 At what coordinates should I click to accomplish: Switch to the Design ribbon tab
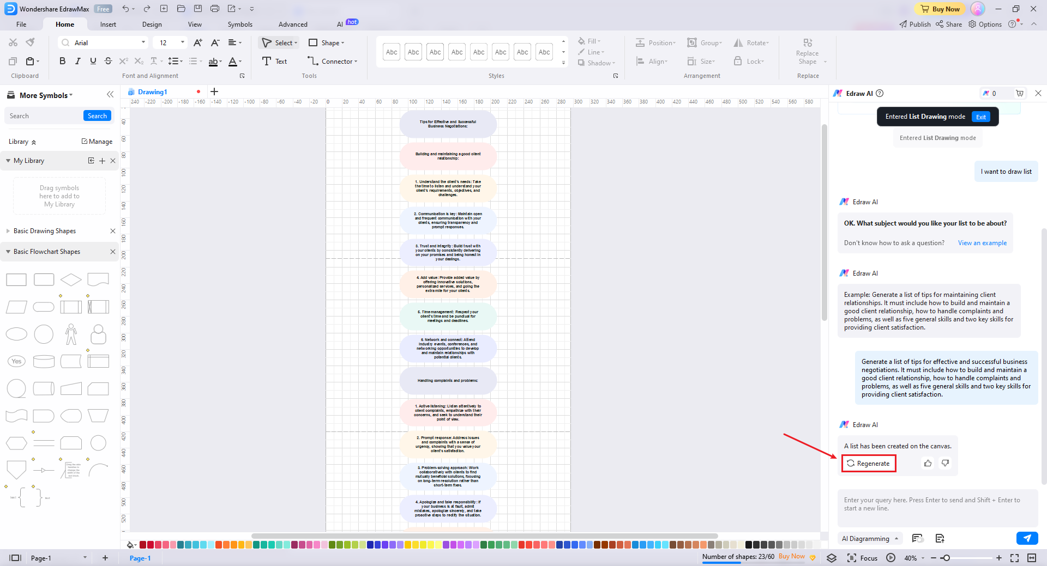tap(152, 25)
